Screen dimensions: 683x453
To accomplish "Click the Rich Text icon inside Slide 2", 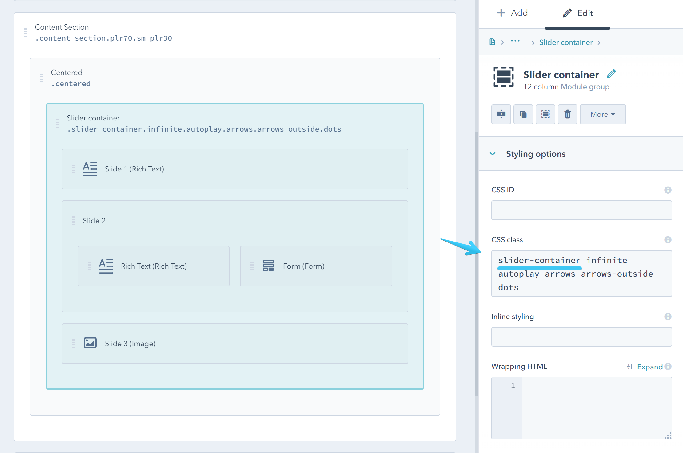I will pos(106,266).
